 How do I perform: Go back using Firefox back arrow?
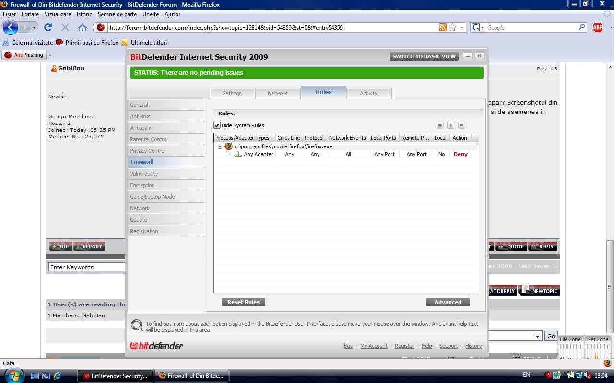[10, 27]
